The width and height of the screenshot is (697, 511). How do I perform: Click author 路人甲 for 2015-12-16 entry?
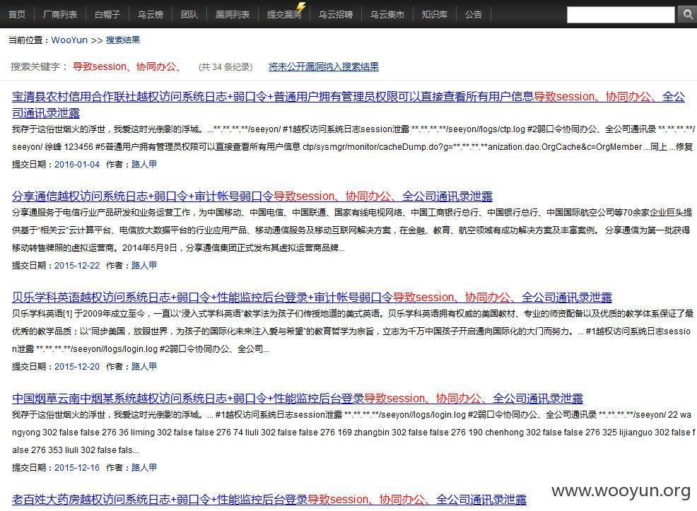click(x=144, y=467)
